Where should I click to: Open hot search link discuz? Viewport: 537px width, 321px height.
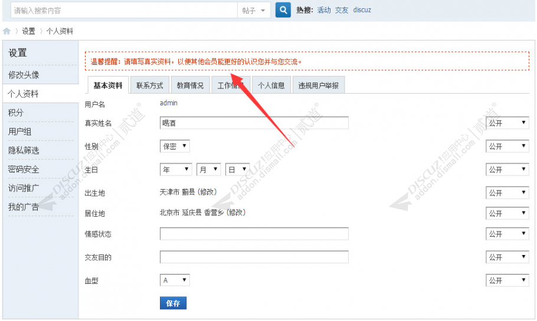[362, 10]
